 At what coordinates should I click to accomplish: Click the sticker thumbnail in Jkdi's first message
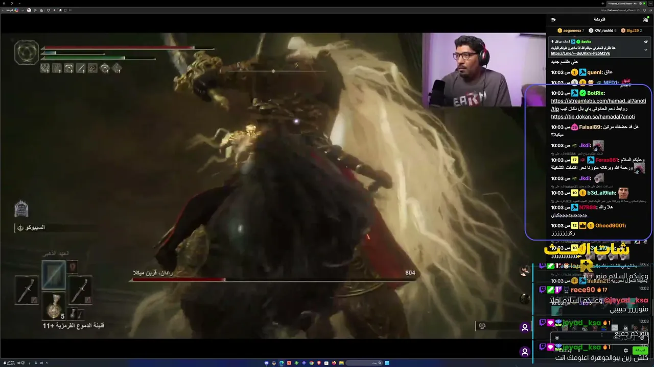pos(598,146)
